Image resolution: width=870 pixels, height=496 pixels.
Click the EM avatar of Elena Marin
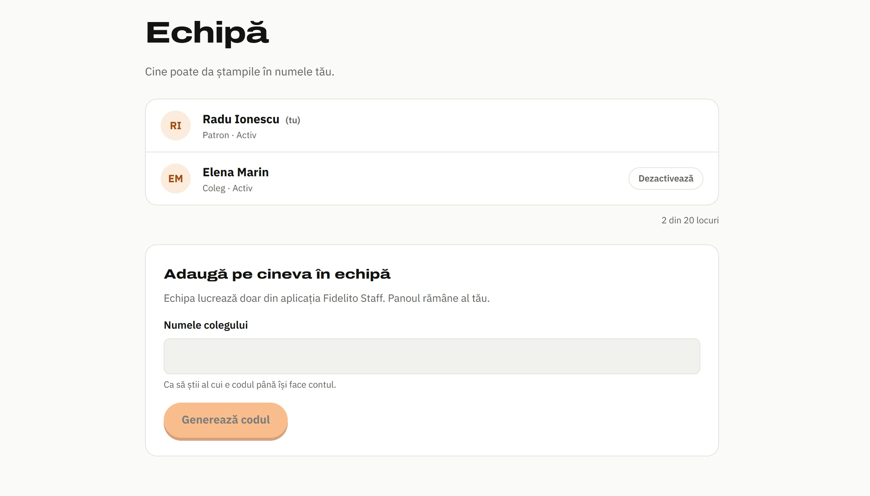point(176,179)
